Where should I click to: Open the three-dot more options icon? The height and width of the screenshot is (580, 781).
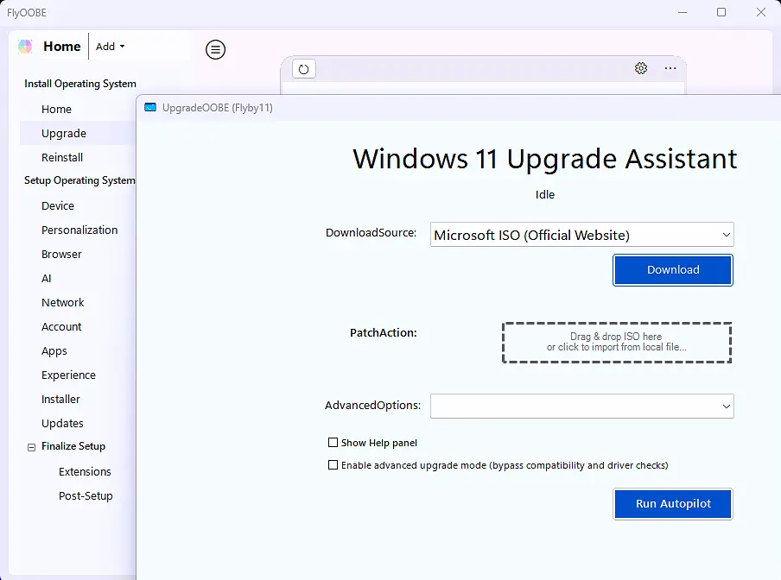(x=670, y=68)
